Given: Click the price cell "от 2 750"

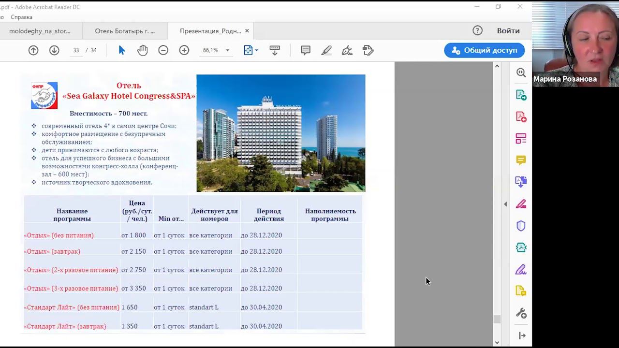Looking at the screenshot, I should 133,270.
